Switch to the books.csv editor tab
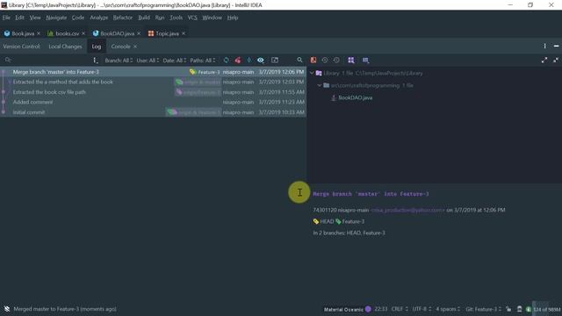The width and height of the screenshot is (562, 316). click(x=67, y=33)
